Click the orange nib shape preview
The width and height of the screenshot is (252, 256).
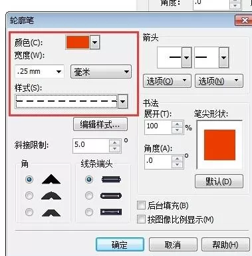click(x=219, y=145)
